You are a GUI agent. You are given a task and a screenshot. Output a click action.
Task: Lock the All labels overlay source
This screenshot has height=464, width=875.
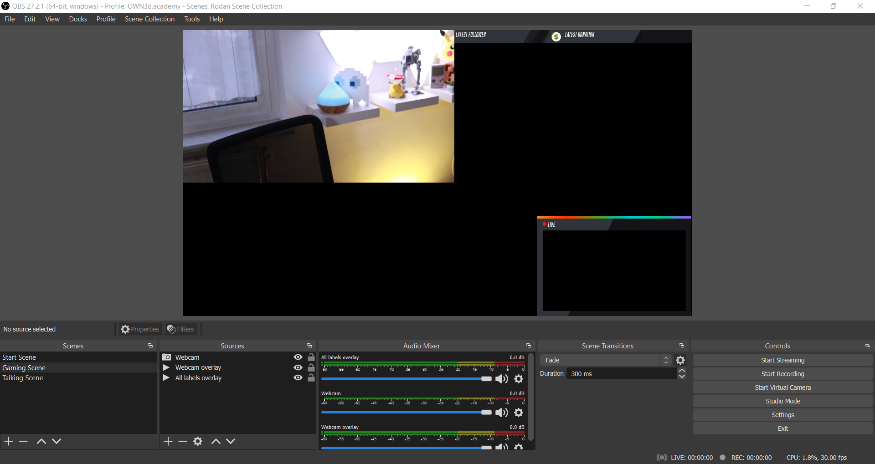click(311, 378)
